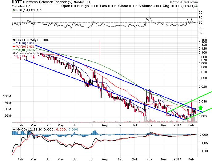Click the volume bars icon beside Volume 4,579,692
This screenshot has width=212, height=161.
click(x=14, y=53)
